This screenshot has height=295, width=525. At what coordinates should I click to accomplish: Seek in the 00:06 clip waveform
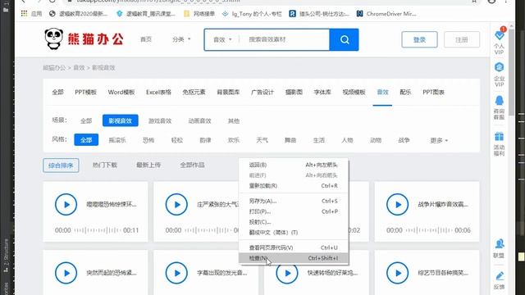pos(429,230)
